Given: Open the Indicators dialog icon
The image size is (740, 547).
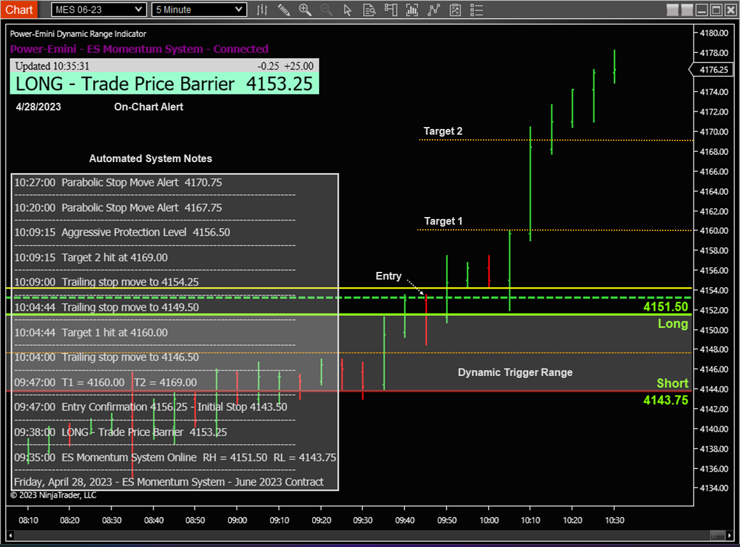Looking at the screenshot, I should click(x=412, y=10).
